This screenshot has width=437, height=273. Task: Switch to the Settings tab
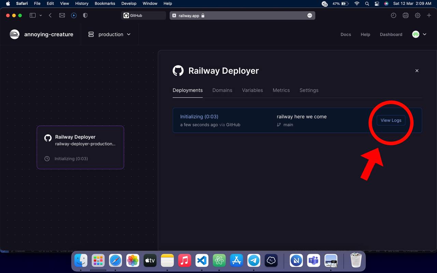pos(309,90)
